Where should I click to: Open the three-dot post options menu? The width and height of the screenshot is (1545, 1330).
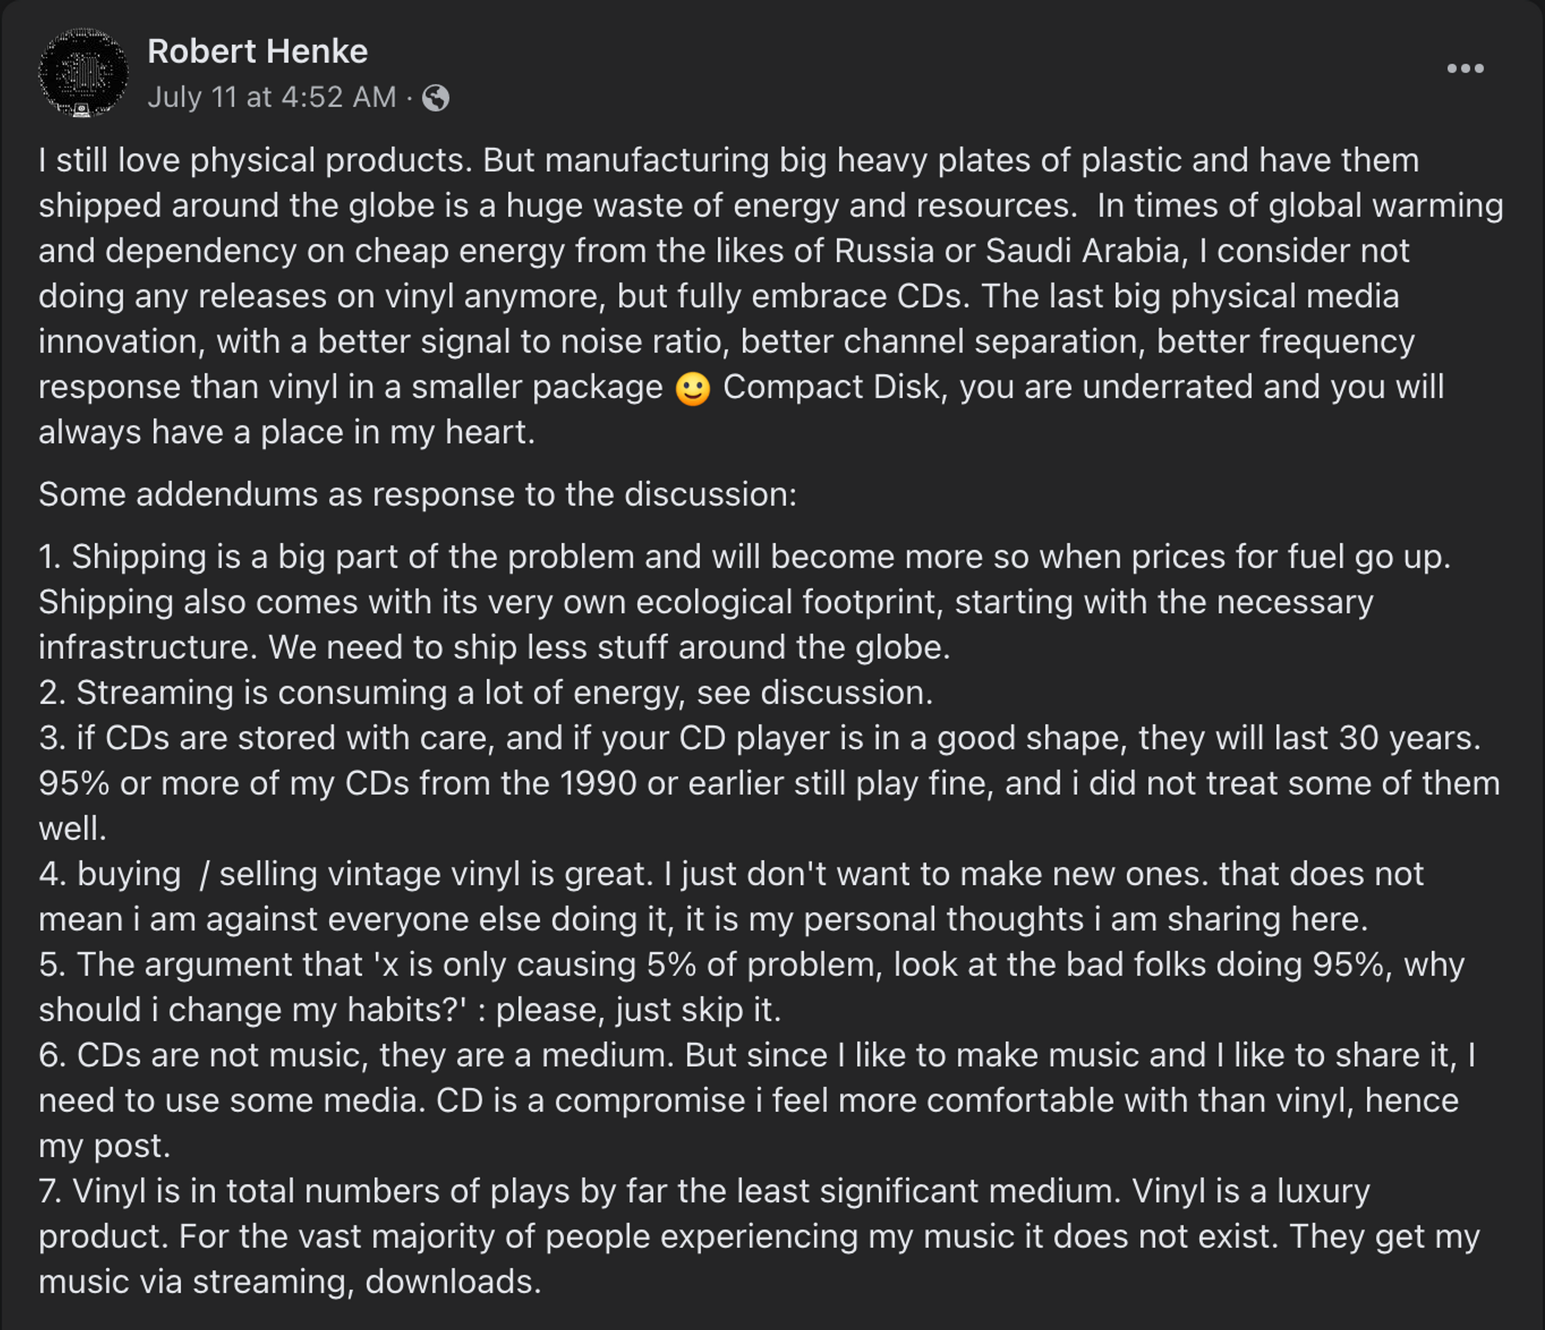click(1465, 68)
